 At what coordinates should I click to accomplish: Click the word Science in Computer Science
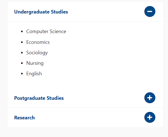pos(58,31)
